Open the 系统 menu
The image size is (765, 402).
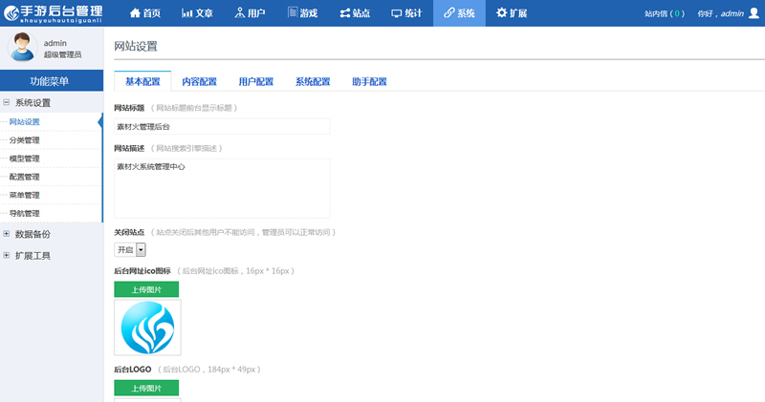coord(459,13)
